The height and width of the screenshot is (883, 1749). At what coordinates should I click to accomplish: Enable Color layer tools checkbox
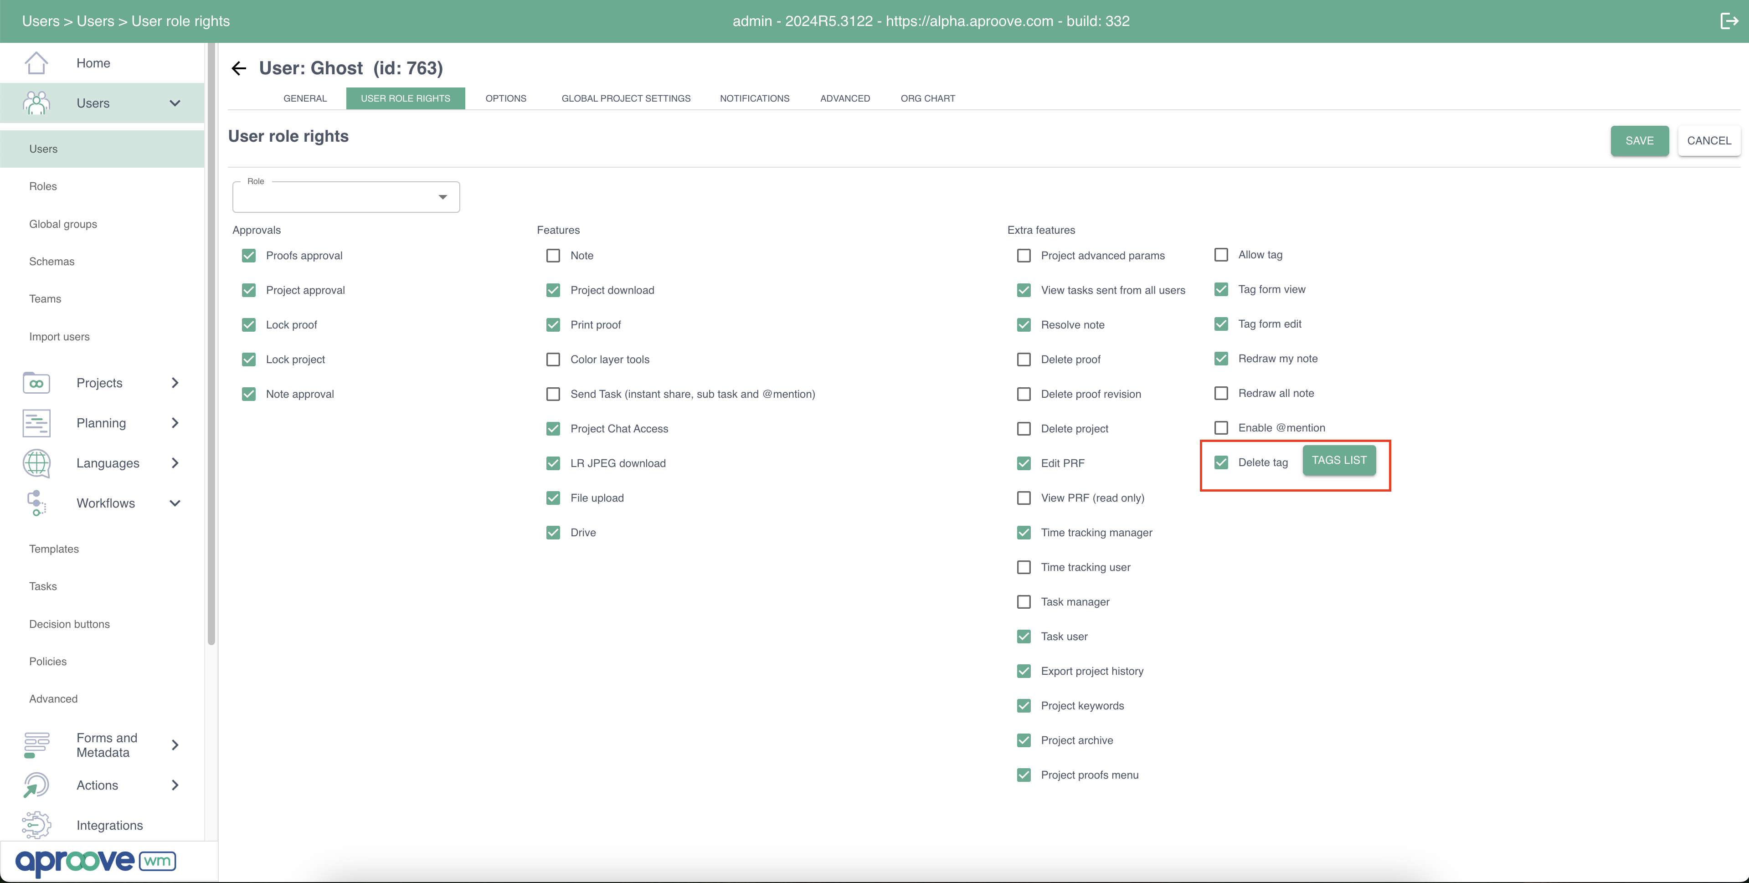tap(553, 359)
